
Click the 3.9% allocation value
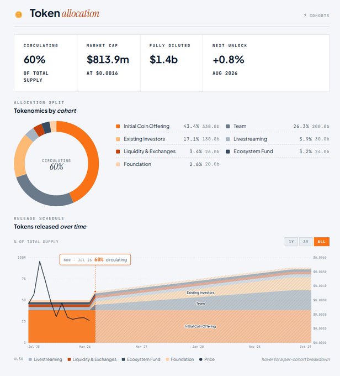tap(305, 139)
